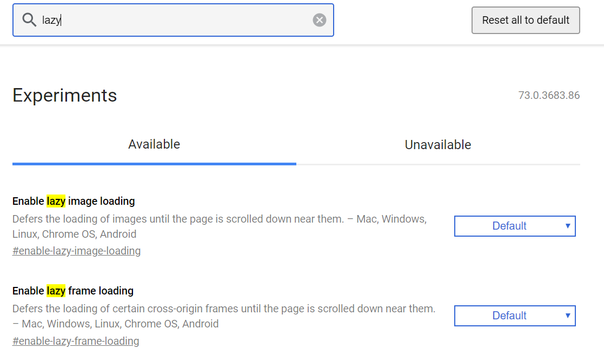Open the #enable-lazy-image-loading link

point(76,251)
